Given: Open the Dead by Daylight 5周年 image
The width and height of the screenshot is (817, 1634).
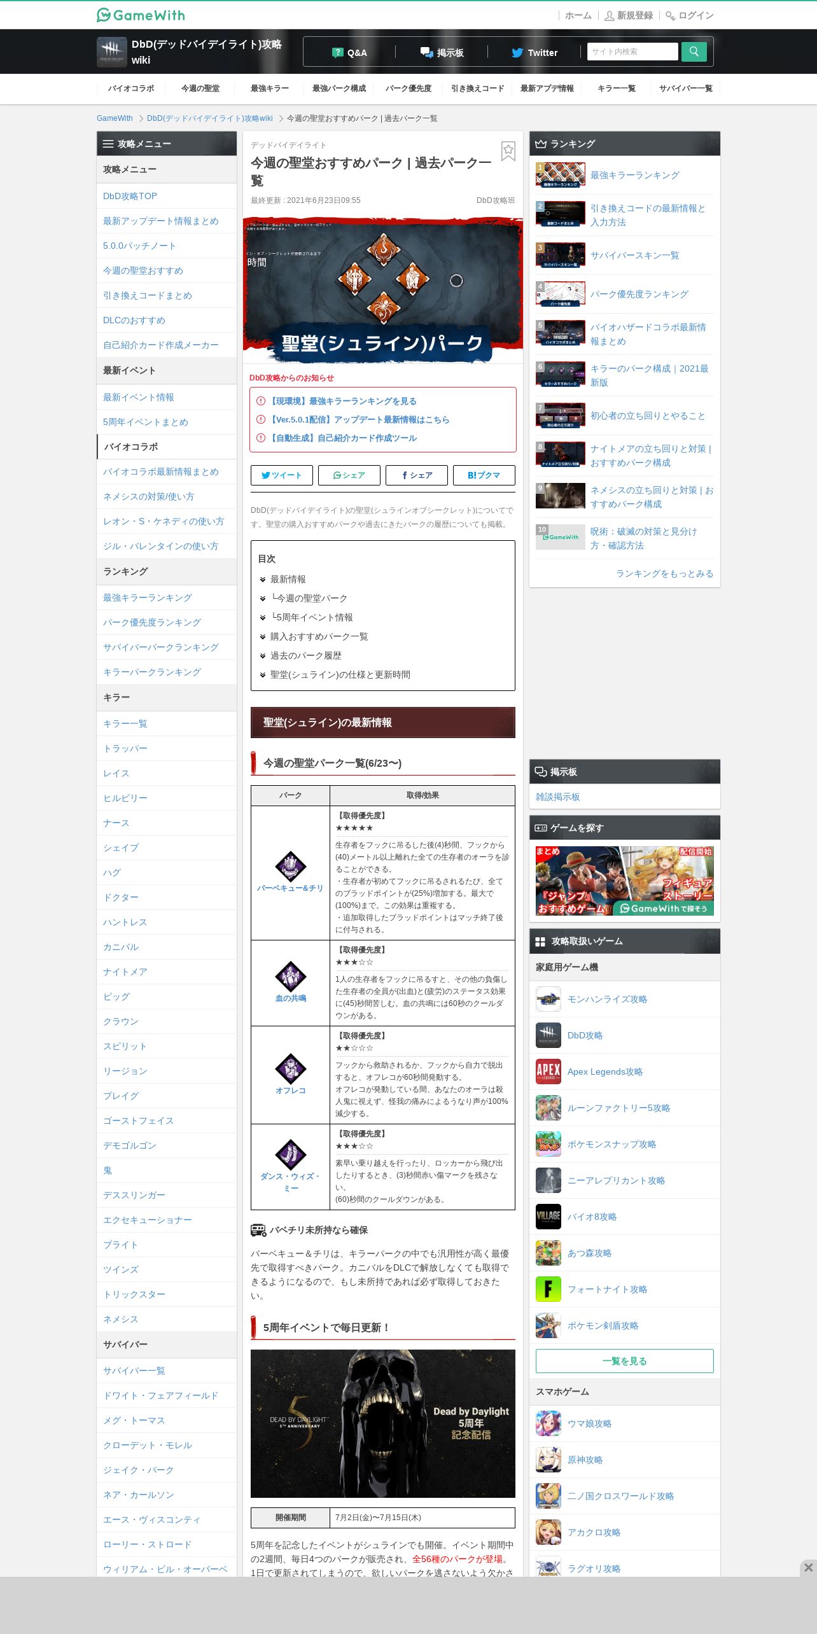Looking at the screenshot, I should [383, 1423].
